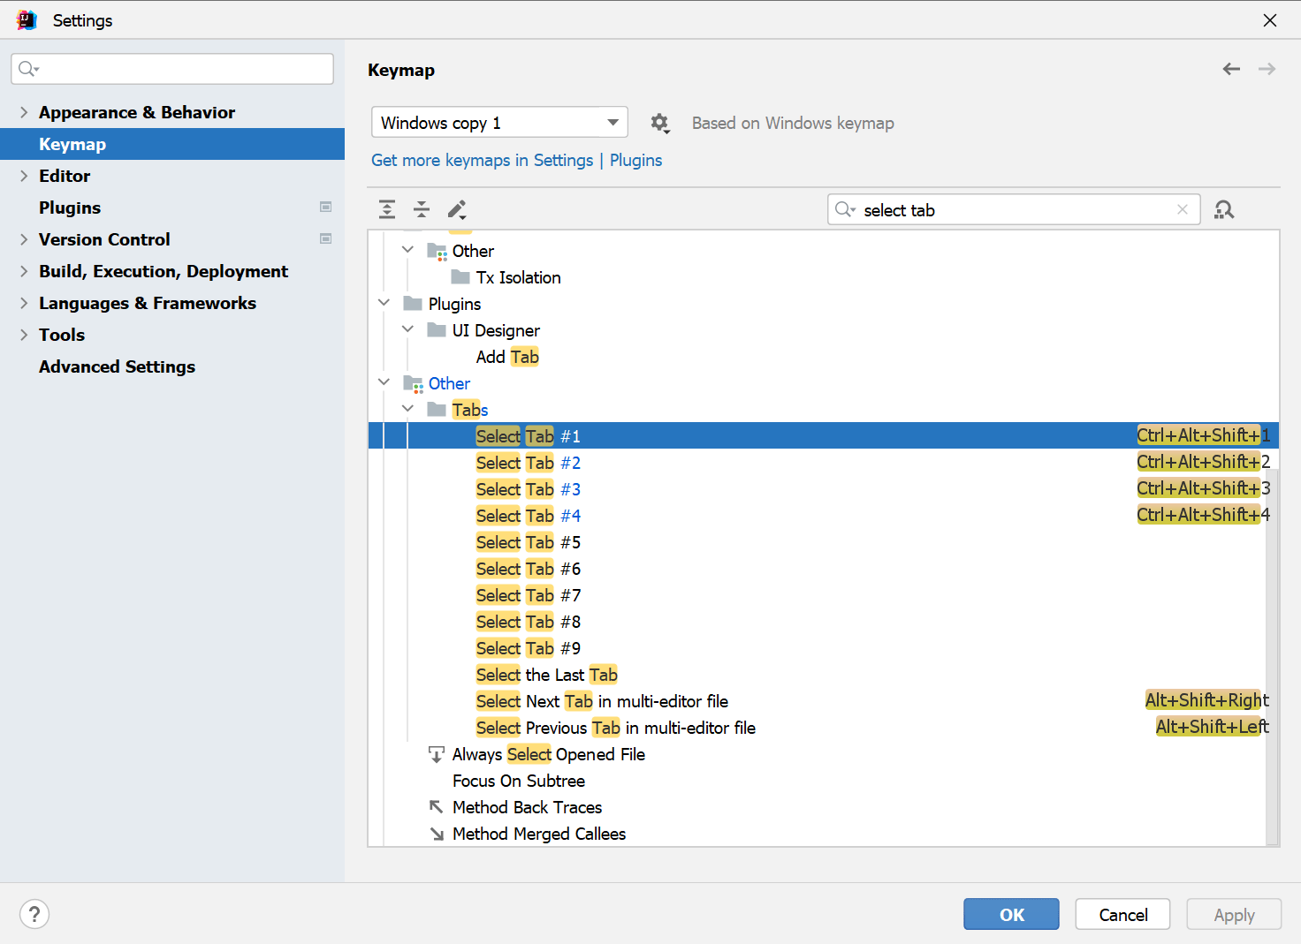Clear the select tab search query
This screenshot has height=944, width=1301.
coord(1183,209)
